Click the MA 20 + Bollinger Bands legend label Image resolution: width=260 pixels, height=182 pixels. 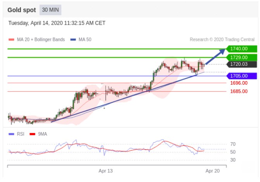(41, 39)
